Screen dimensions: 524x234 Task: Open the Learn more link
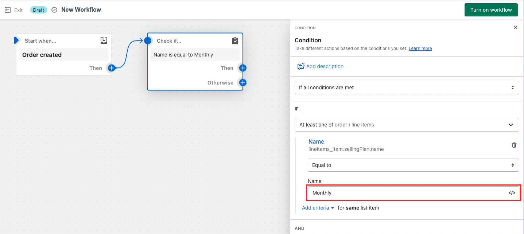[x=420, y=48]
